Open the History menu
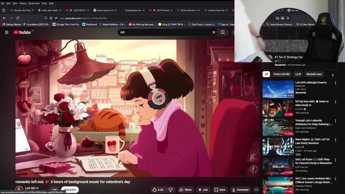345x194 pixels. 23,3
